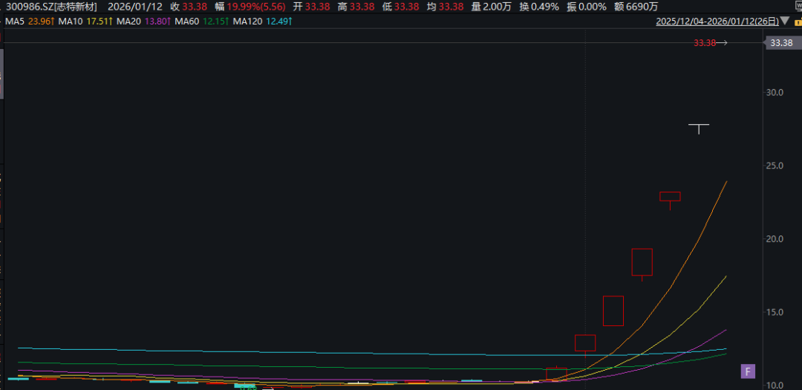This screenshot has height=390, width=802.
Task: Click the 300986.SZ stock code title
Action: [x=29, y=7]
